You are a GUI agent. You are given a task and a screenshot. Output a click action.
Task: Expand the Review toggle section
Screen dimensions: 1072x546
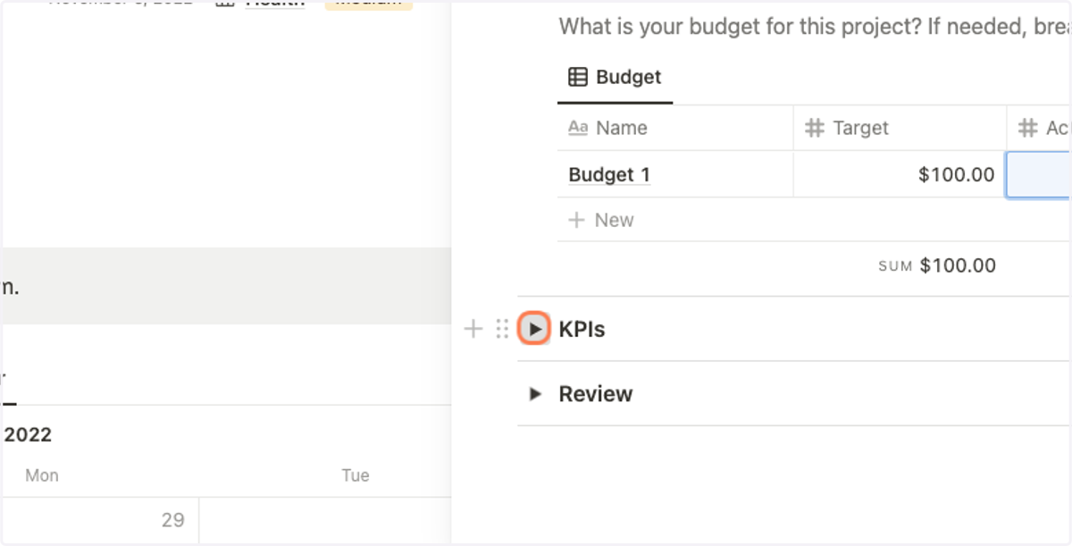point(535,394)
